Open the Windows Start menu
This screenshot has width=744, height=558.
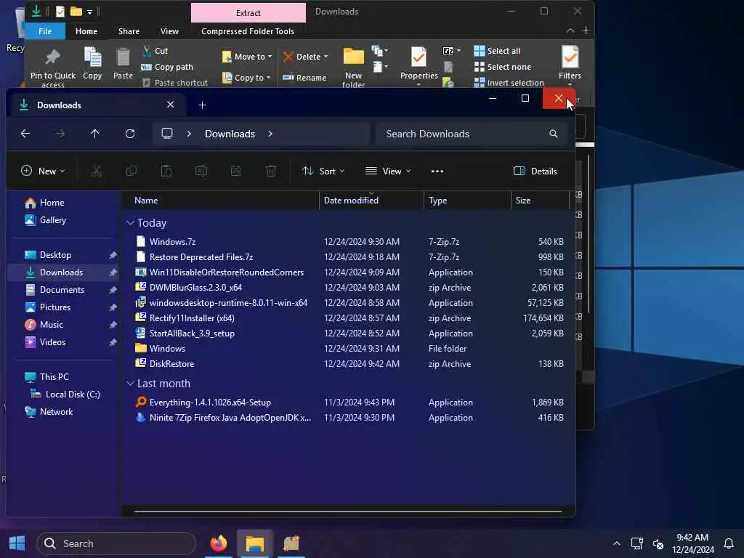(x=17, y=543)
